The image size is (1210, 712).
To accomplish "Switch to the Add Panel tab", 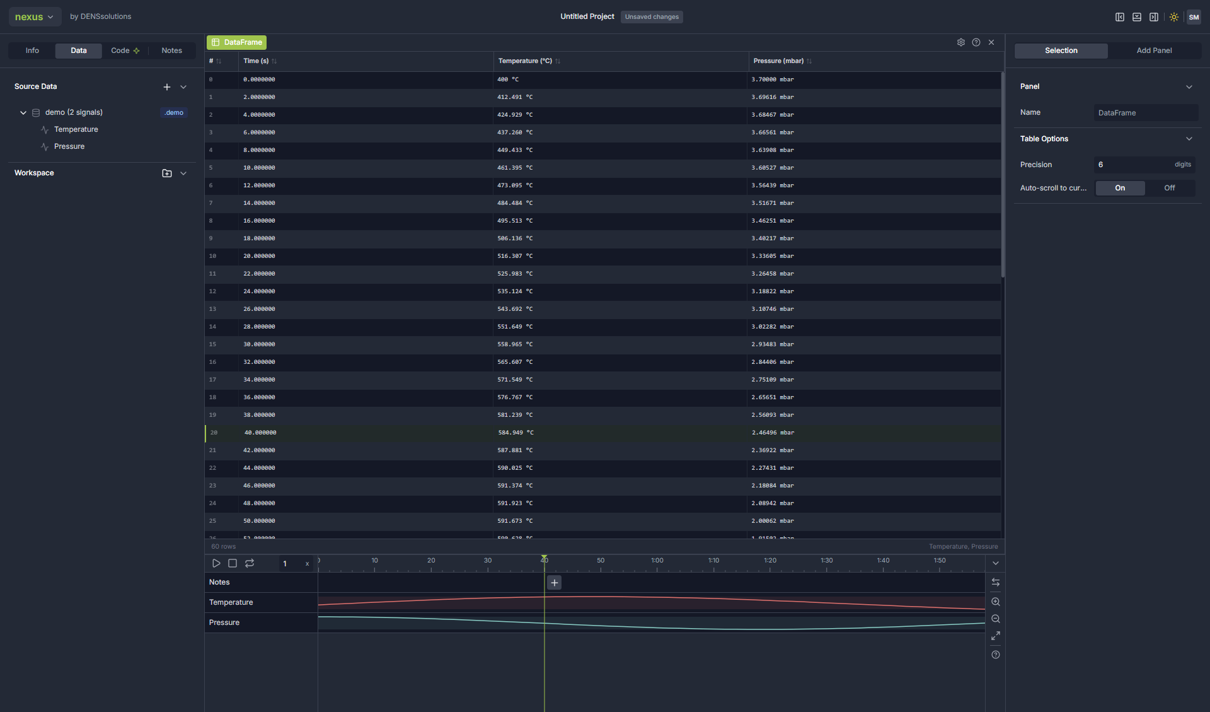I will [x=1154, y=50].
